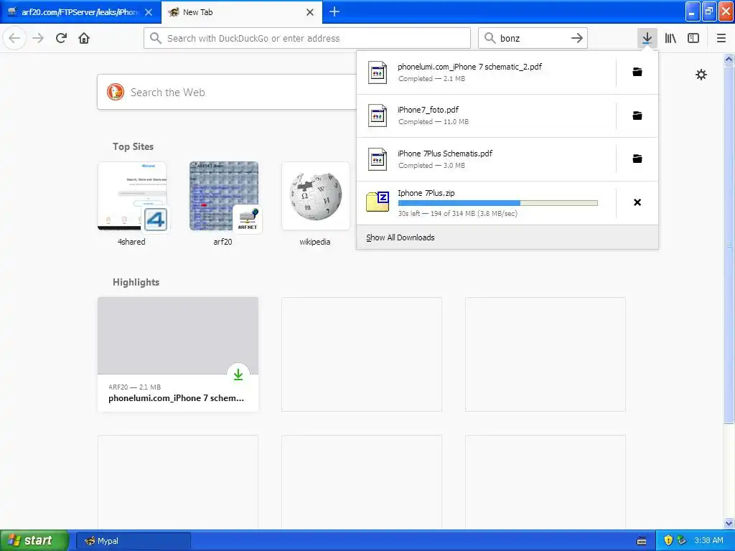Viewport: 735px width, 551px height.
Task: Click the Iphone 7Plus.zip file name
Action: [x=426, y=192]
